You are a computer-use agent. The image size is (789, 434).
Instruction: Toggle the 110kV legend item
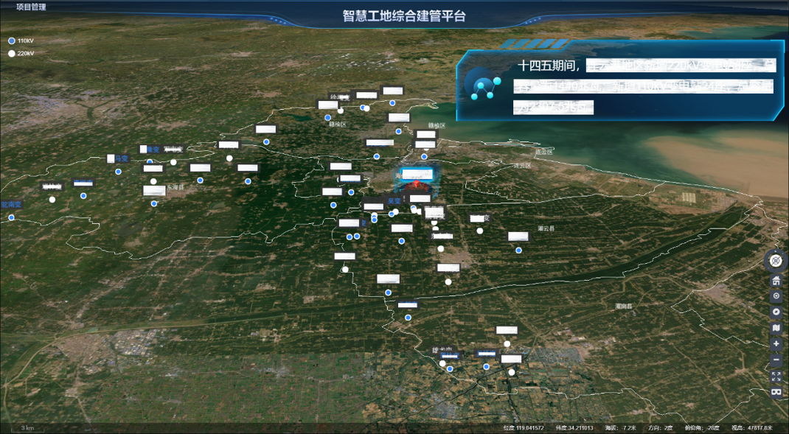[x=21, y=41]
